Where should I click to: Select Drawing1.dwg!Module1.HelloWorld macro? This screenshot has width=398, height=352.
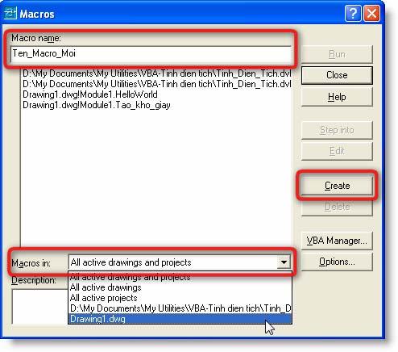[x=90, y=94]
